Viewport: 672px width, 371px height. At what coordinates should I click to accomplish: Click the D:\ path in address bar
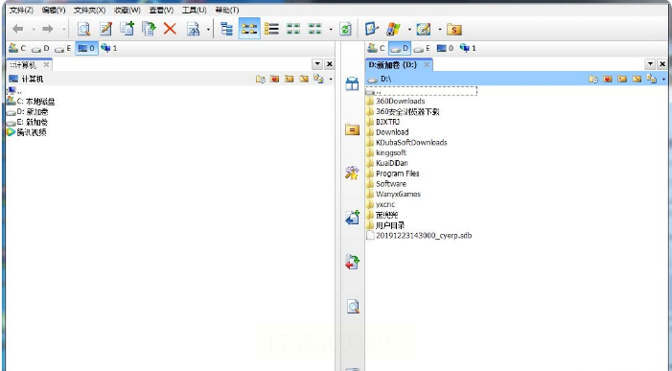(385, 79)
